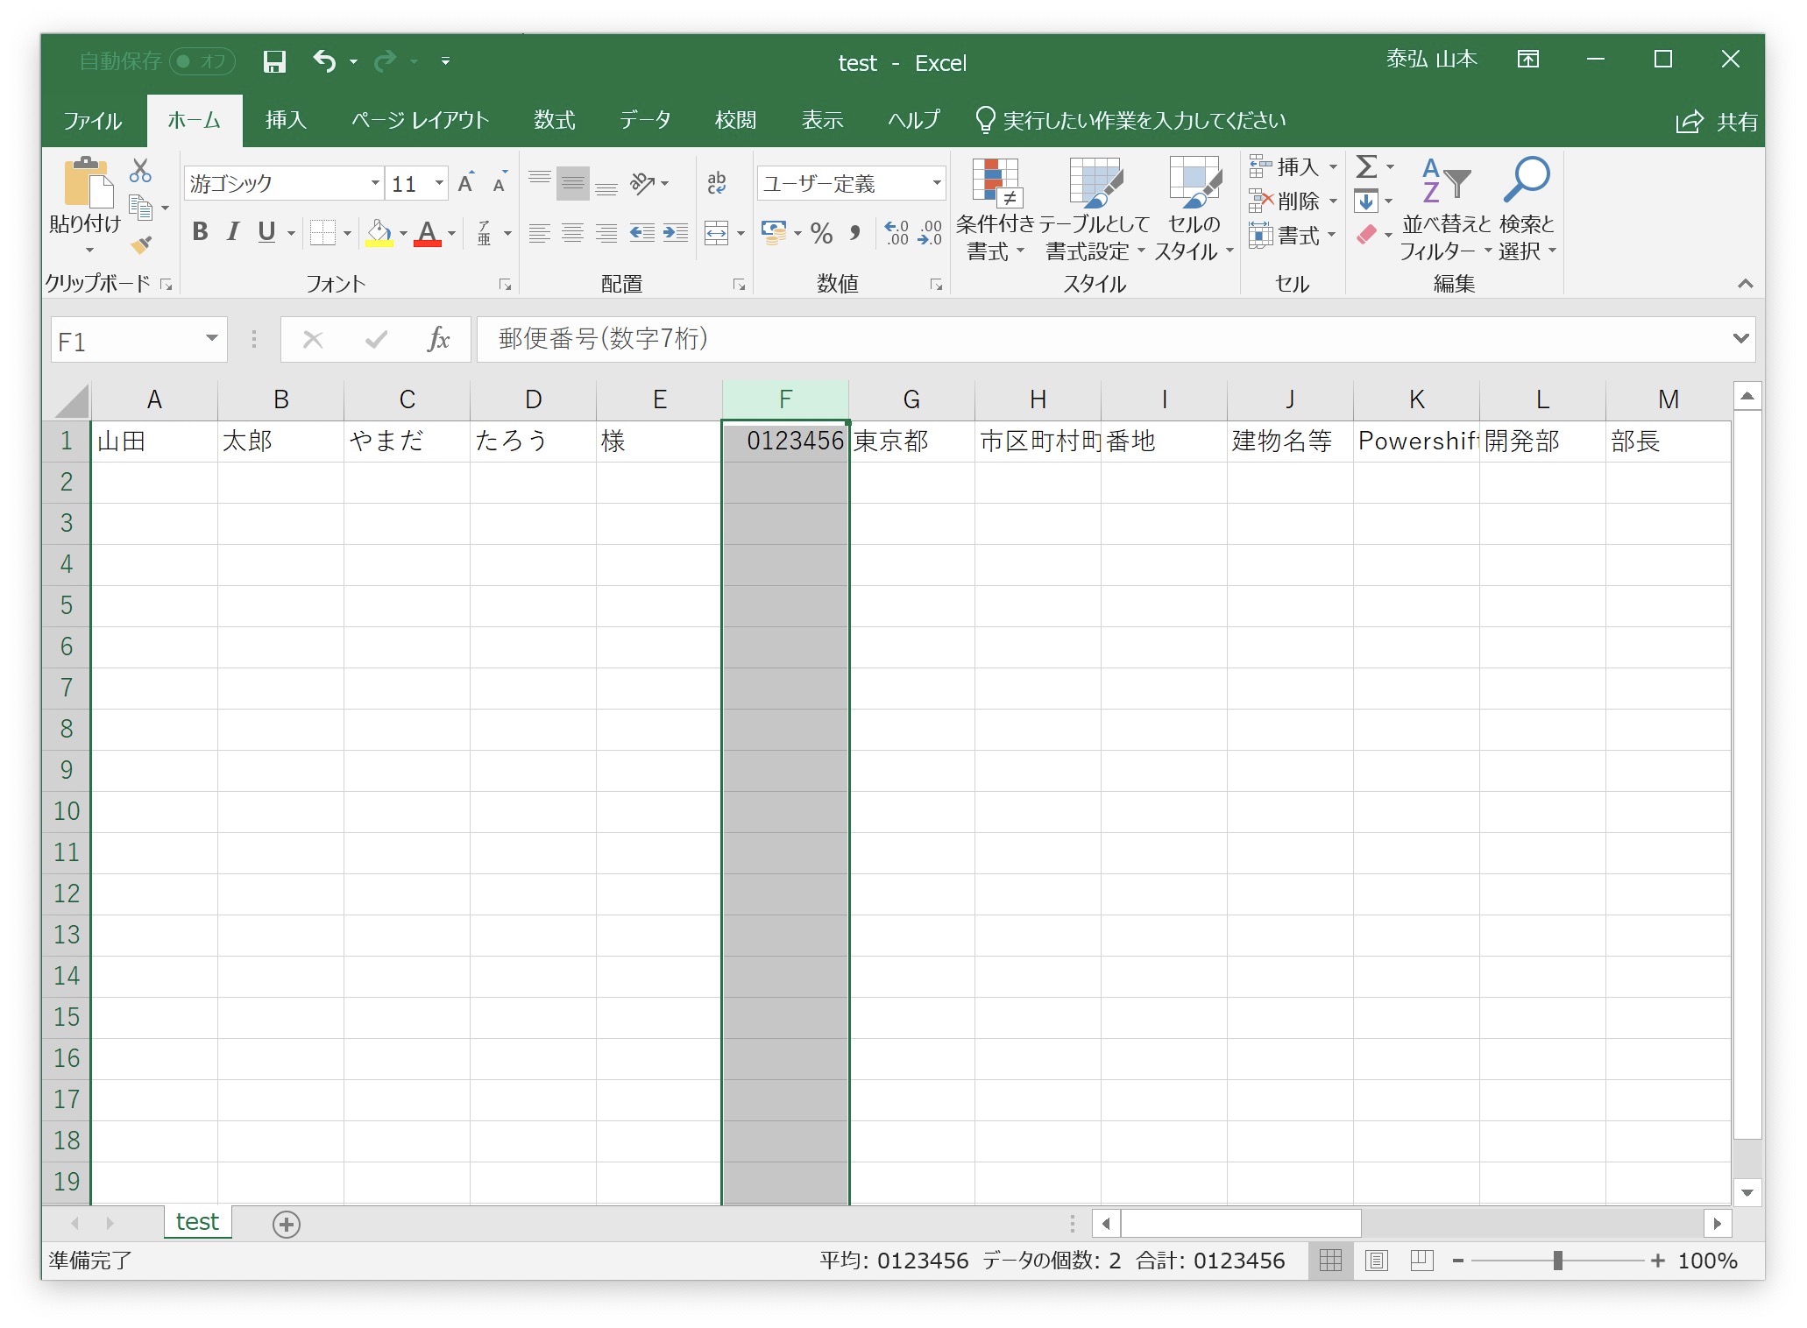Image resolution: width=1807 pixels, height=1328 pixels.
Task: Add a new sheet with plus button
Action: coord(287,1224)
